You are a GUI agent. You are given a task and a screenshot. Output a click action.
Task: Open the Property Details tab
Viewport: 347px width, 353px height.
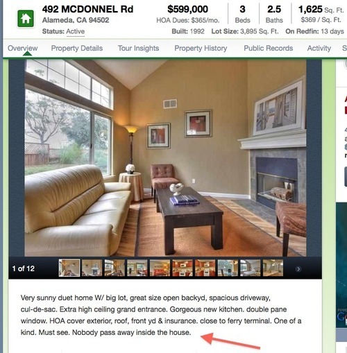(x=77, y=48)
